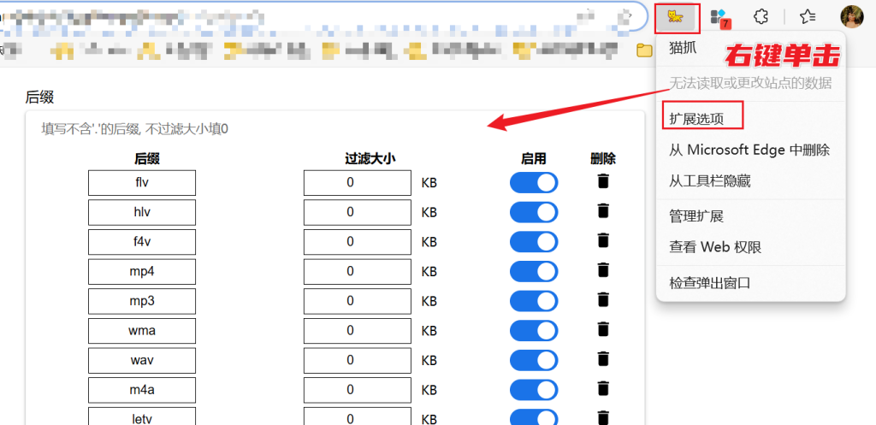876x425 pixels.
Task: Open the extension with red 7 badge
Action: (x=719, y=16)
